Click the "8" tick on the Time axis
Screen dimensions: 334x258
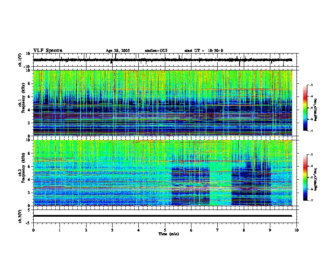pos(244,230)
